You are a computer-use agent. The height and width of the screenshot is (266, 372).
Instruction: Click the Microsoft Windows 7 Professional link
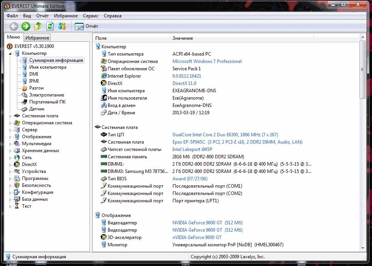click(x=207, y=61)
